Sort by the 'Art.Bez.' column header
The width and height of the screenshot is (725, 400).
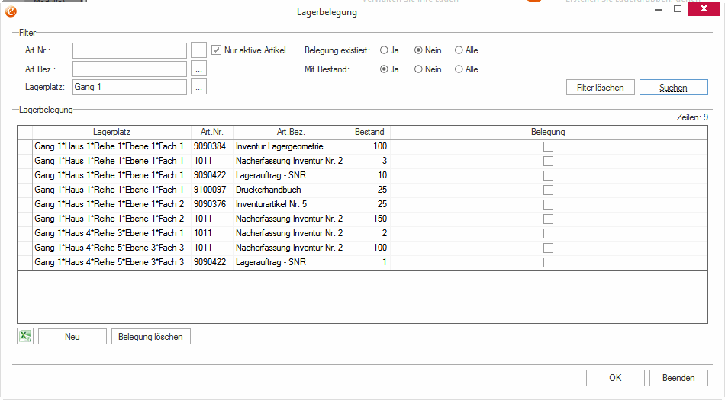[292, 132]
